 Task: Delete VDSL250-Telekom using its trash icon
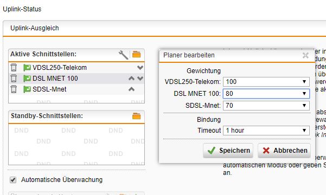coord(14,68)
